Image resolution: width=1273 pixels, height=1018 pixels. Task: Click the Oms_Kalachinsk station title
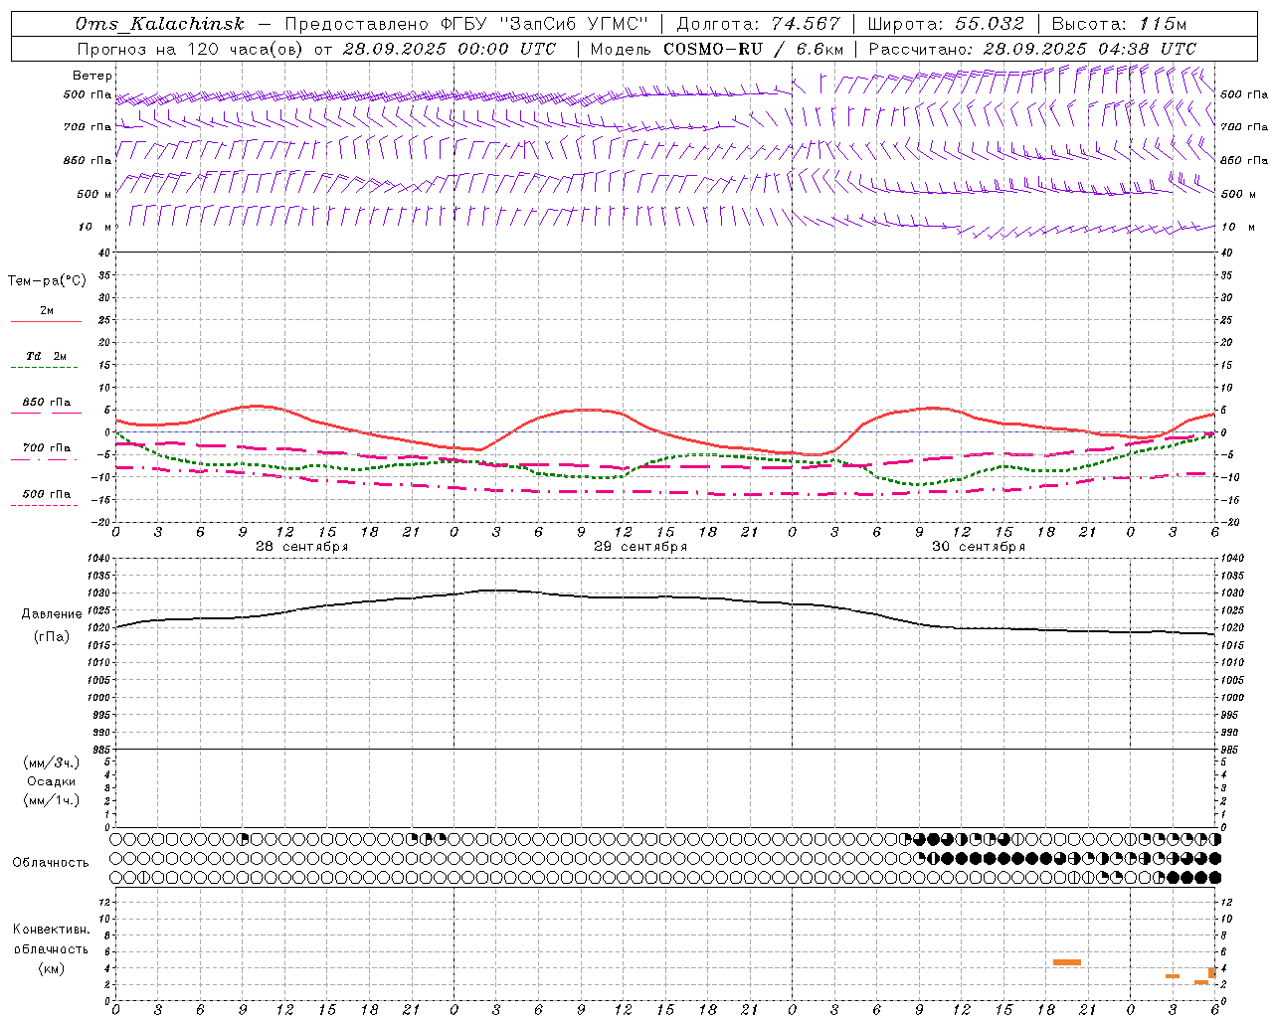pyautogui.click(x=159, y=24)
